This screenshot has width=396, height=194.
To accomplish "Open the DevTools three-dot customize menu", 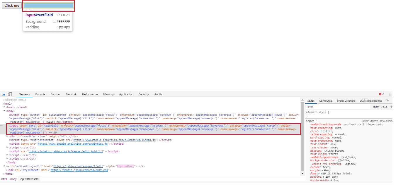I will pos(390,94).
